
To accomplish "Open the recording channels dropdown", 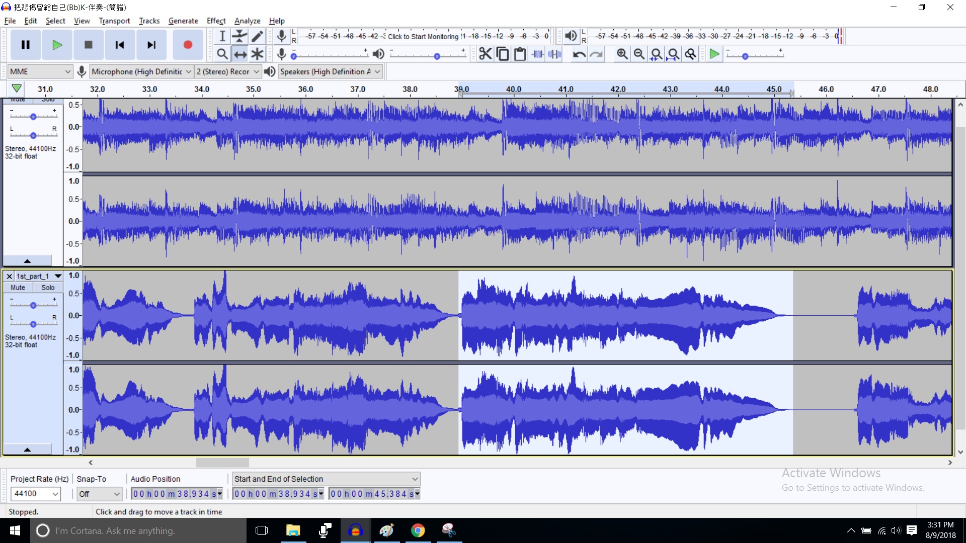I will click(228, 71).
